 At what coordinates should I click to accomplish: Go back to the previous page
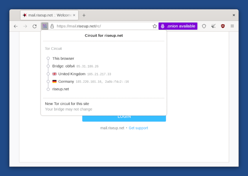16,26
